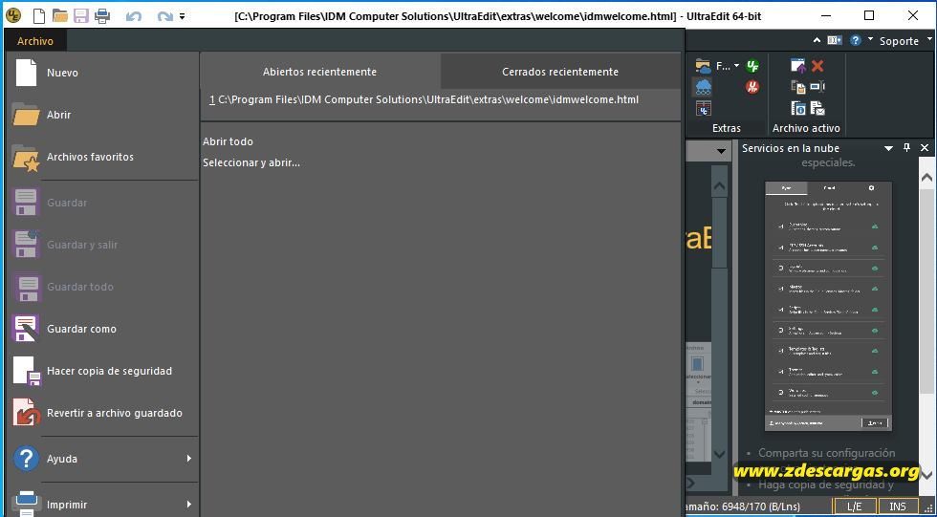Open Archivos favoritos entry
The width and height of the screenshot is (937, 517).
(101, 157)
